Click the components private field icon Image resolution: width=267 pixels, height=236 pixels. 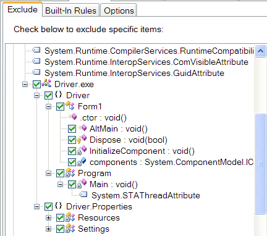82,161
